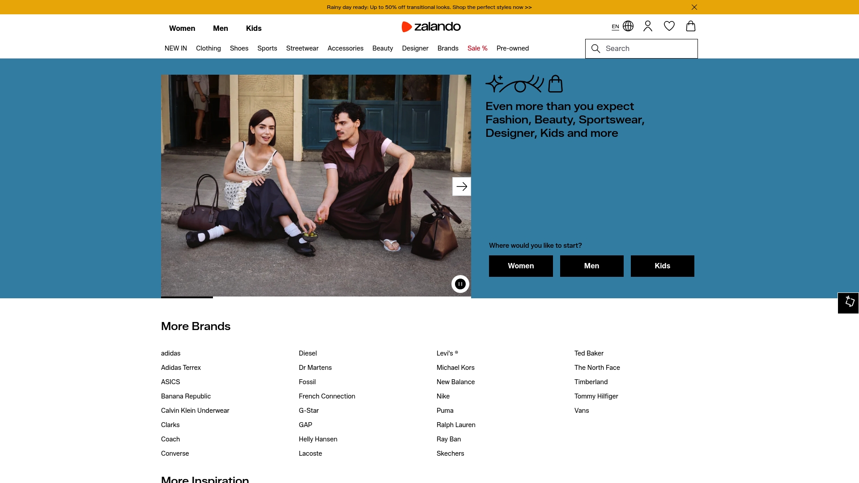This screenshot has width=859, height=483.
Task: Open the Vans brand link
Action: [582, 411]
